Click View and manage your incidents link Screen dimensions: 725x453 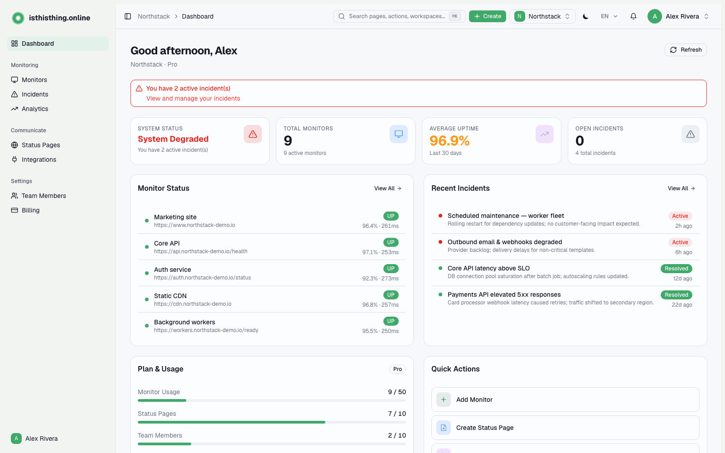tap(193, 98)
